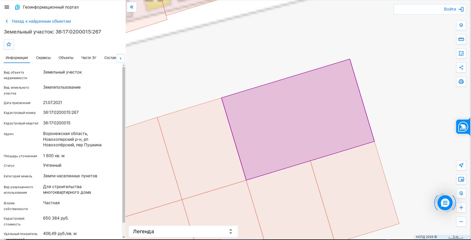Click area value 1 600 кв. м
Viewport: 471px width, 240px height.
54,156
